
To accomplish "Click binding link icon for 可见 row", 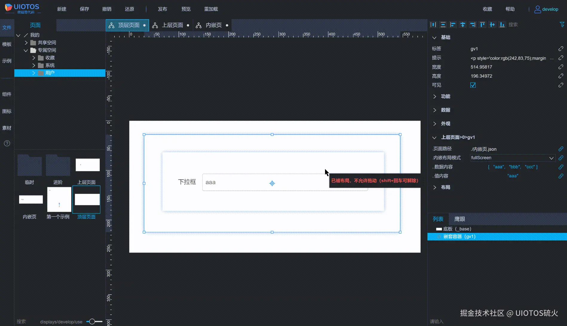I will tap(561, 85).
